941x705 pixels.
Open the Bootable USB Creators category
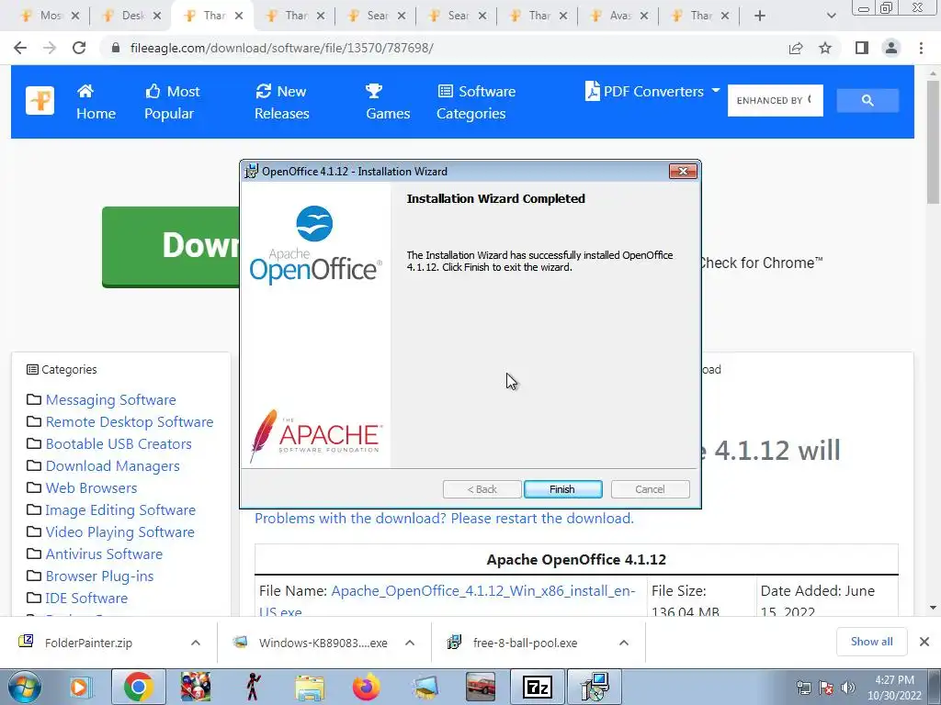point(119,444)
